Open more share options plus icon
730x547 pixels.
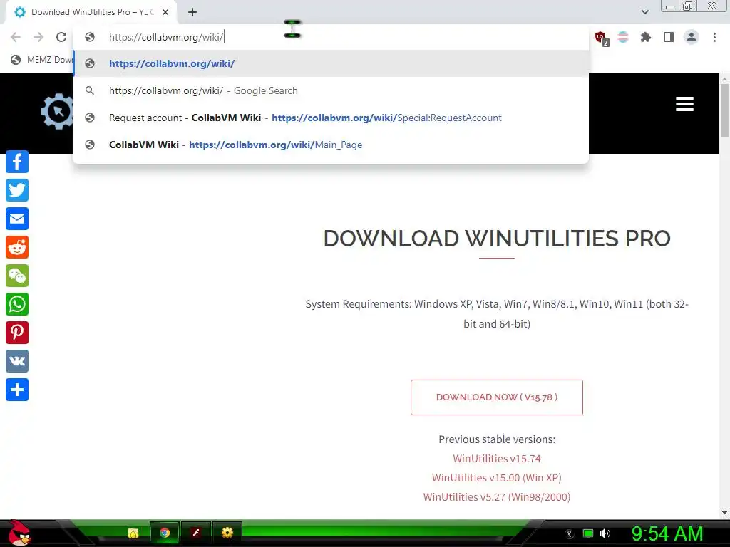point(17,390)
